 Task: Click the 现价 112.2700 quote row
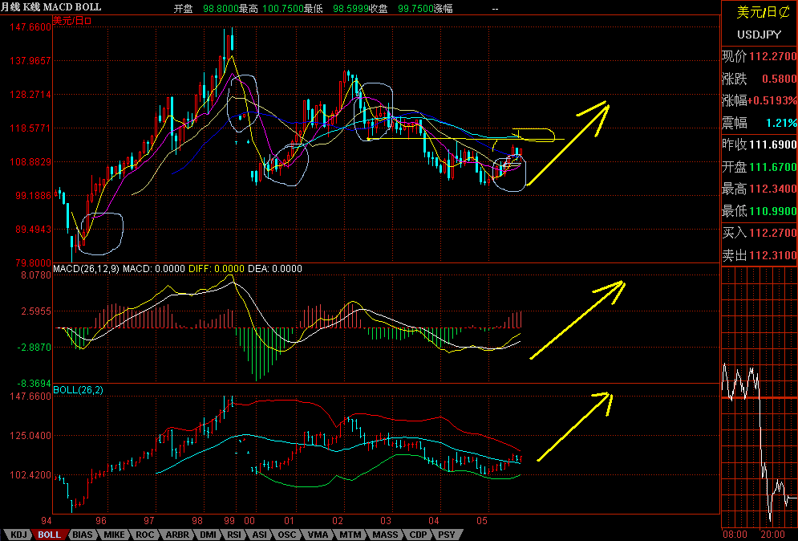[x=759, y=56]
